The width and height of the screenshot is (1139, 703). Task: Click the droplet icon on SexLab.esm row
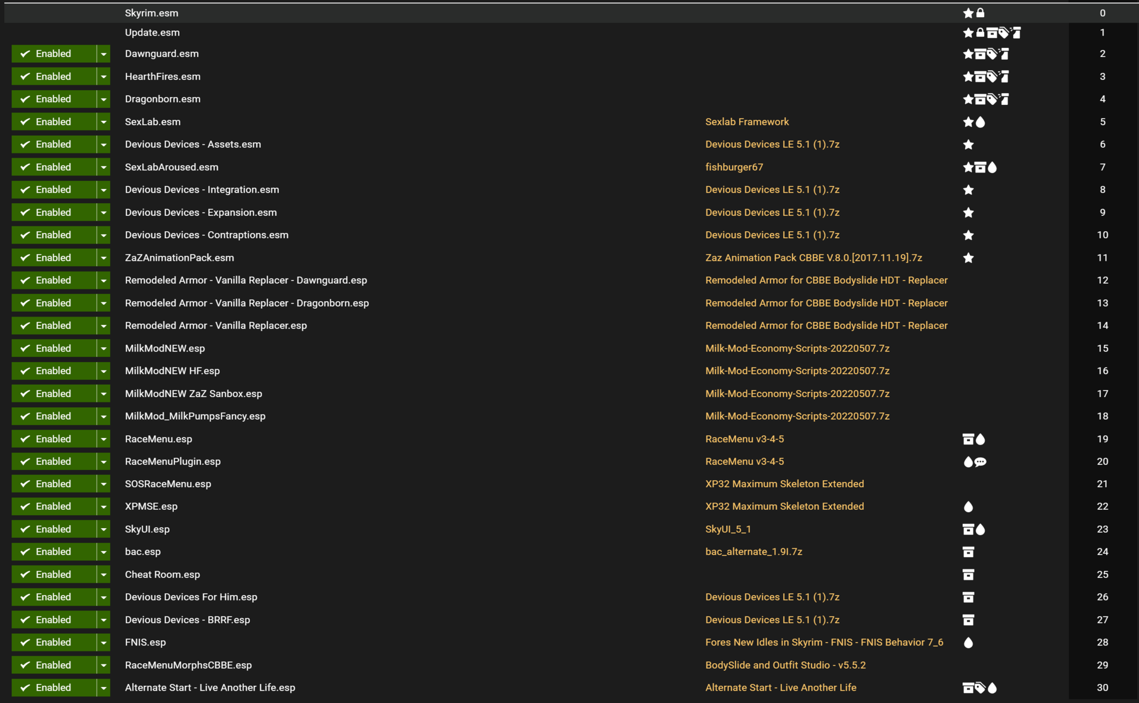[980, 122]
